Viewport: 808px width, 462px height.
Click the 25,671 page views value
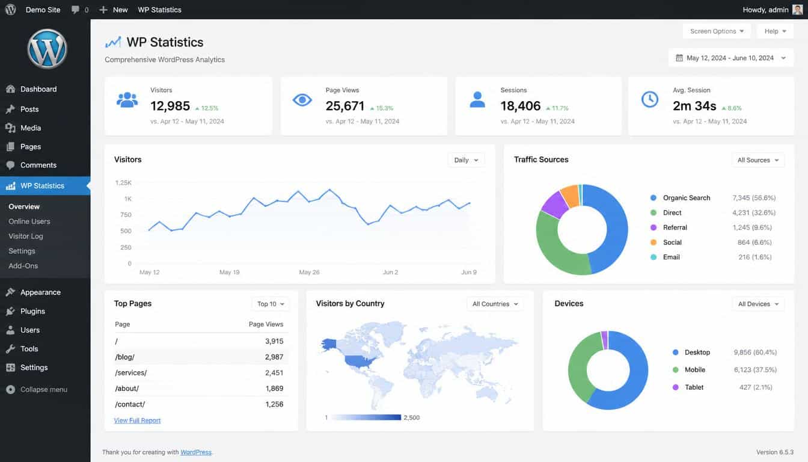coord(345,106)
